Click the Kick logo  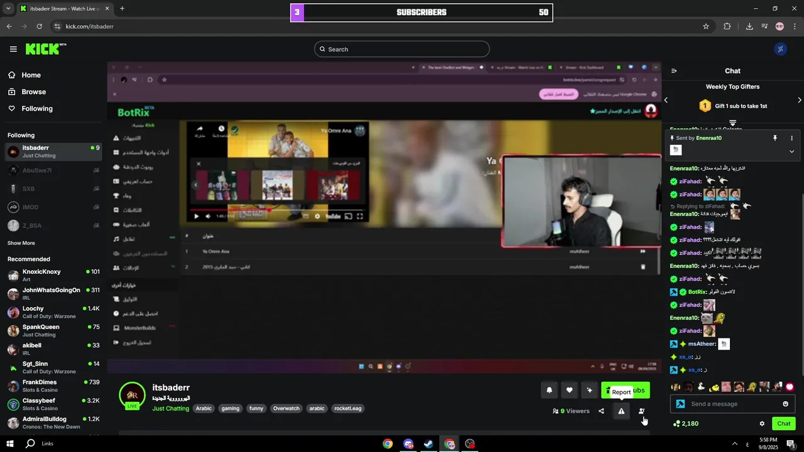45,49
